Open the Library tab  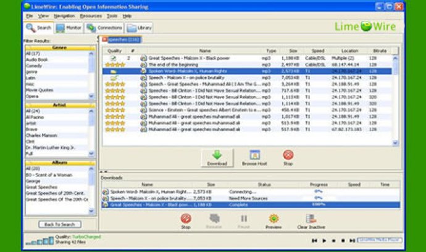pyautogui.click(x=139, y=28)
